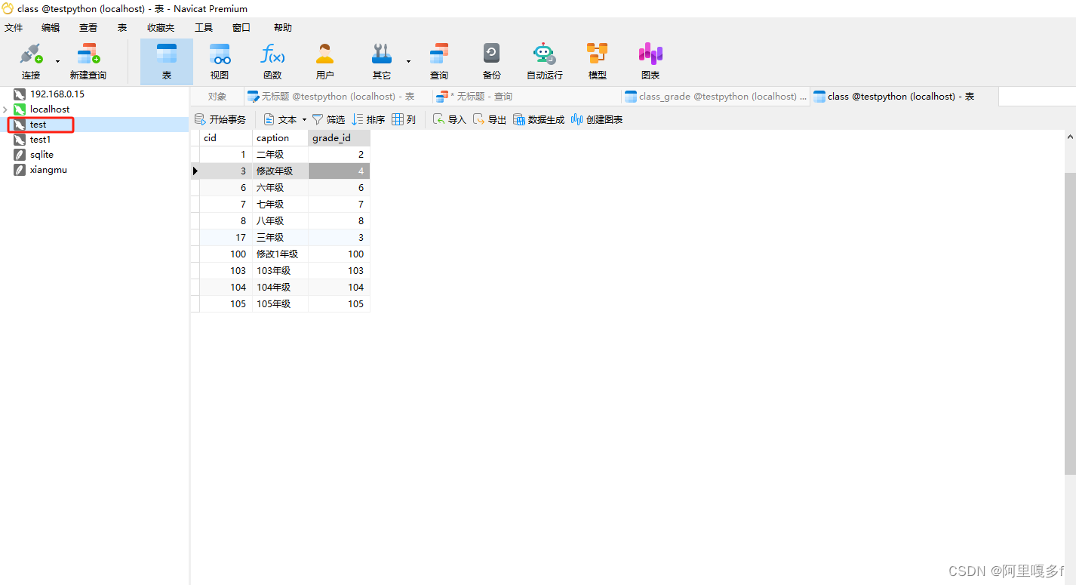Open the 工具 menu

click(204, 27)
